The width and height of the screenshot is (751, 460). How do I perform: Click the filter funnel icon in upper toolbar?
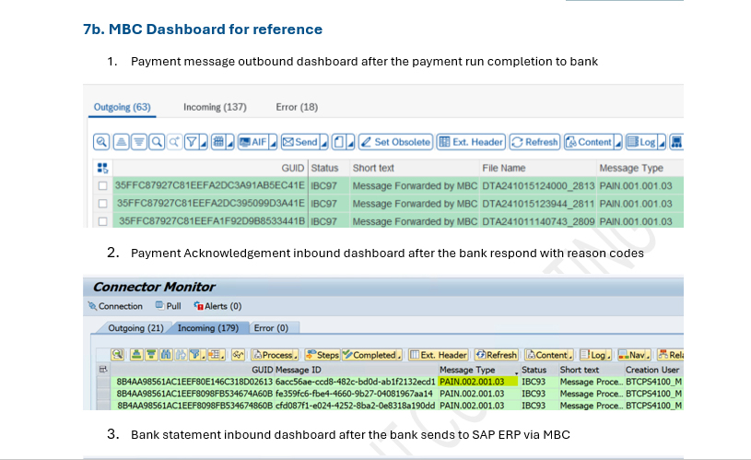tap(191, 142)
